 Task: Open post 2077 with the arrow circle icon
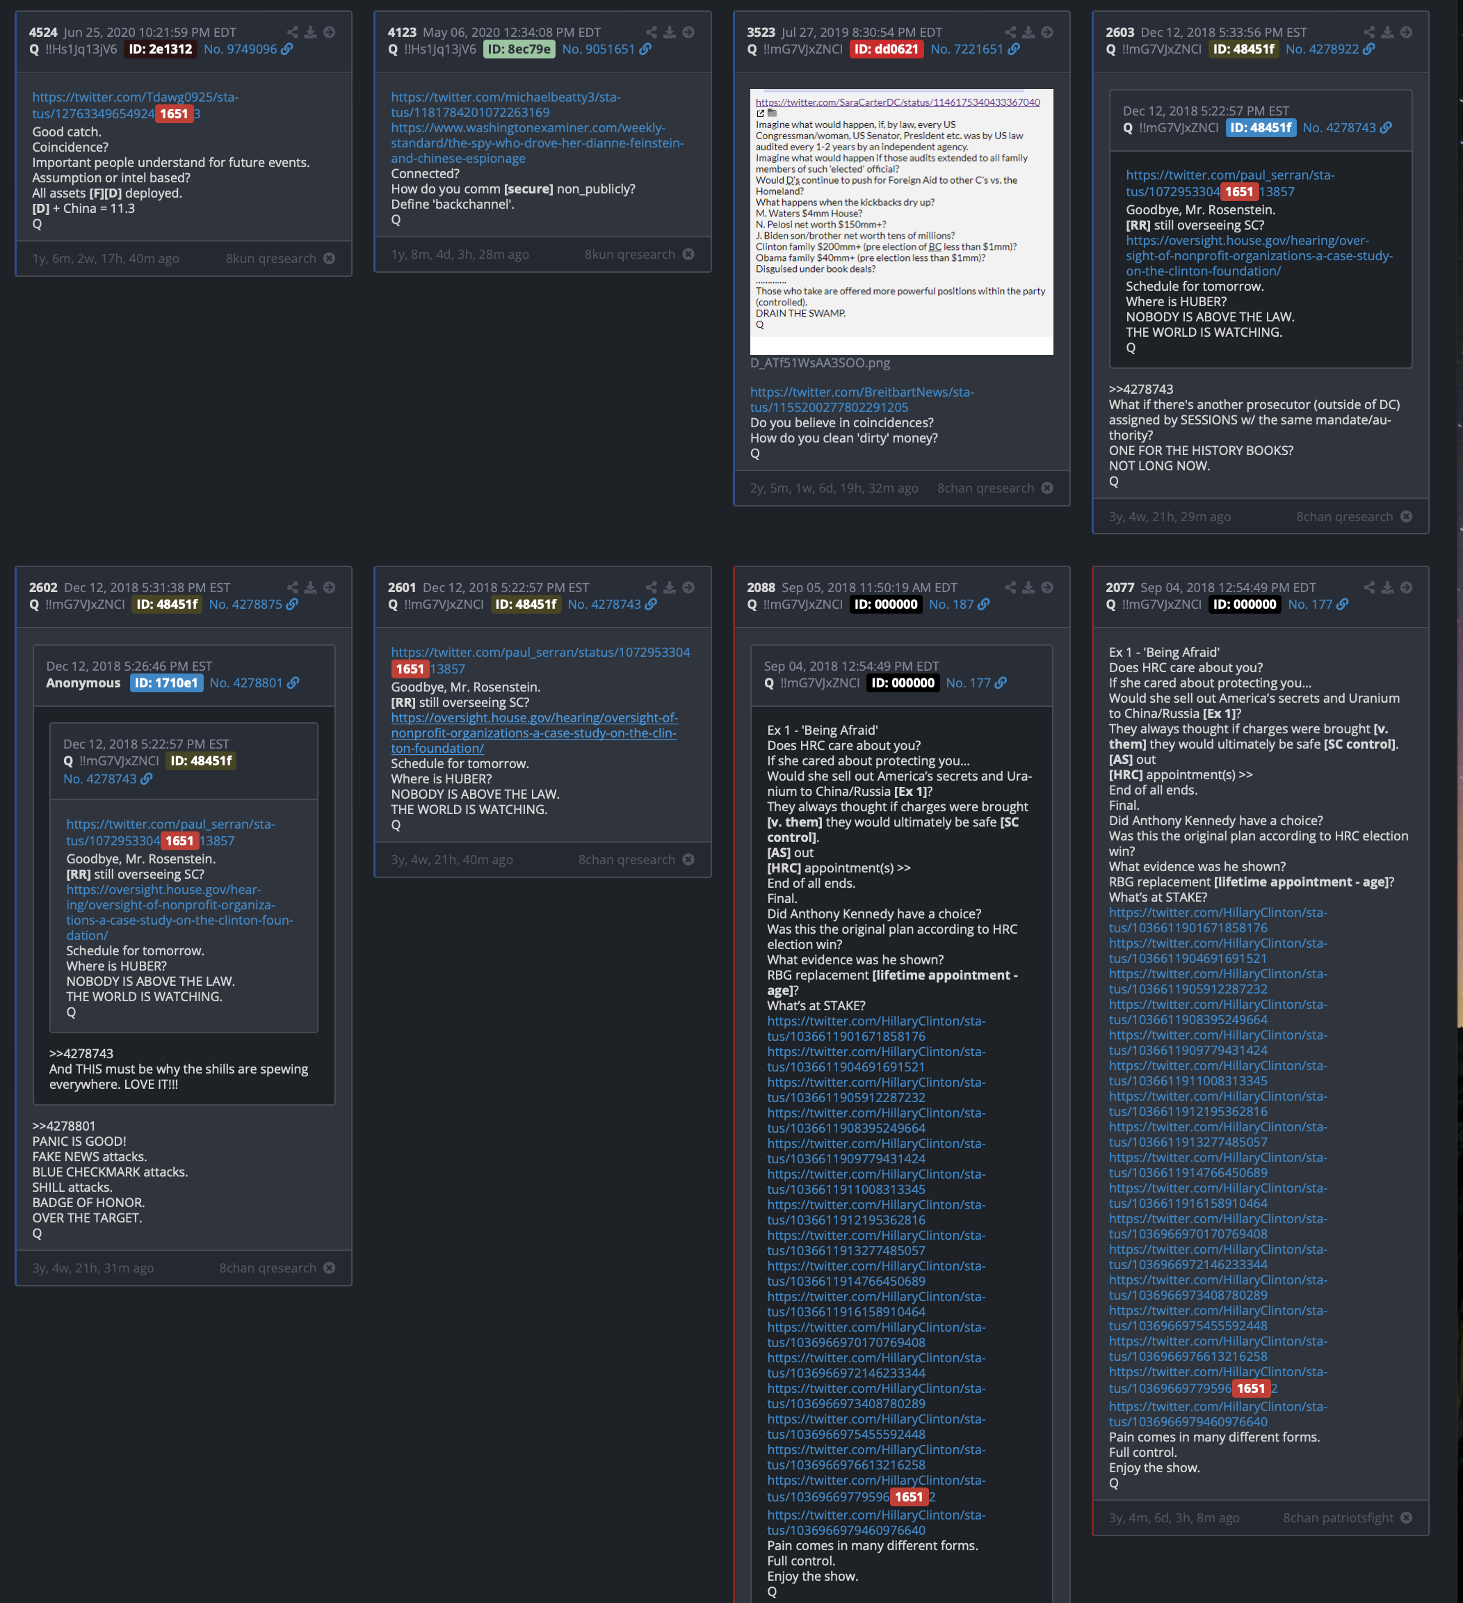click(1407, 588)
